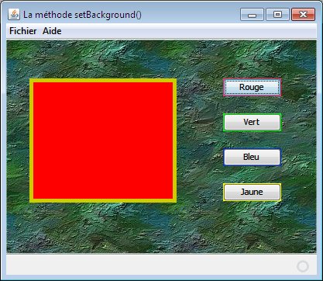Maximize the setBackground window

click(277, 15)
